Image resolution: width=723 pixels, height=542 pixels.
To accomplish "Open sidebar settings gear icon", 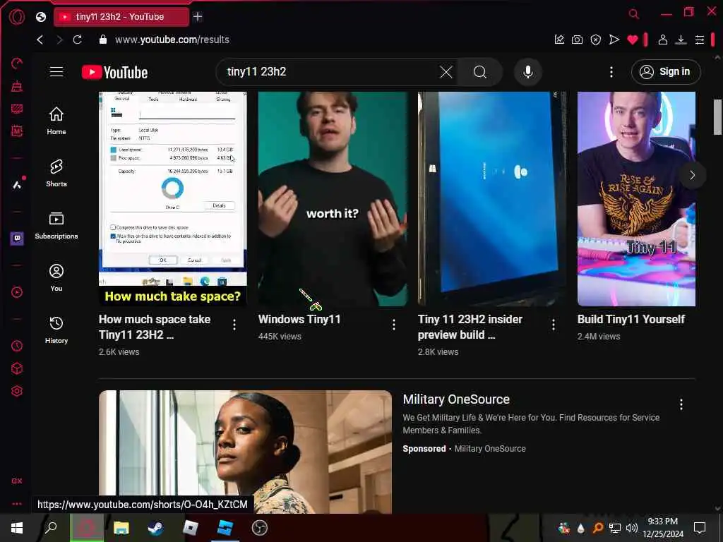I will click(x=17, y=391).
